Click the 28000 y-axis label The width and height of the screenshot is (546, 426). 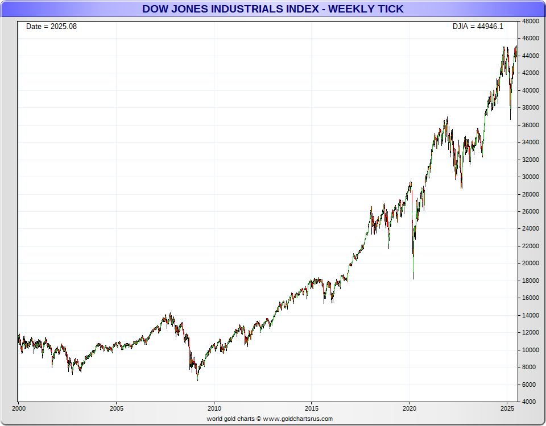pos(531,194)
